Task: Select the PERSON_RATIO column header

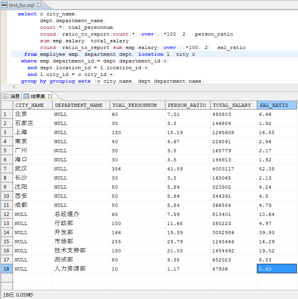Action: pyautogui.click(x=187, y=105)
